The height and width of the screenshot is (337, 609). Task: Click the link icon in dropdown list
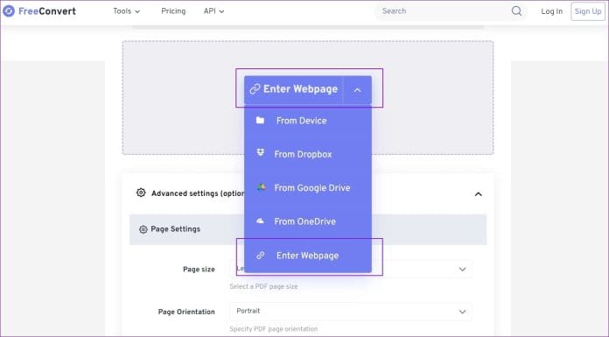coord(261,256)
